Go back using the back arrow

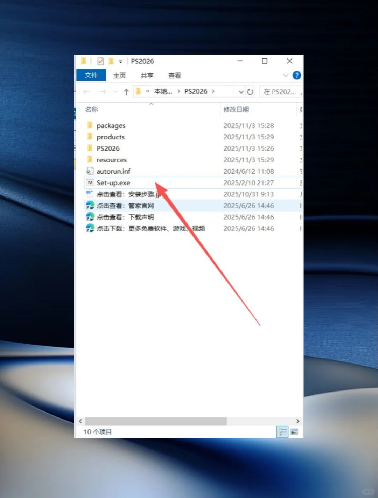point(86,91)
